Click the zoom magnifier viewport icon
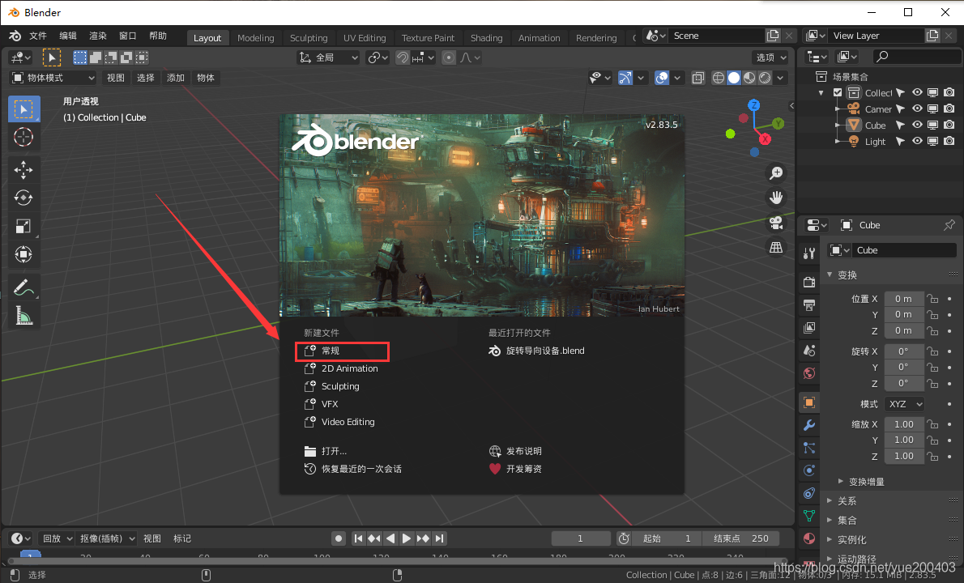 pos(777,173)
